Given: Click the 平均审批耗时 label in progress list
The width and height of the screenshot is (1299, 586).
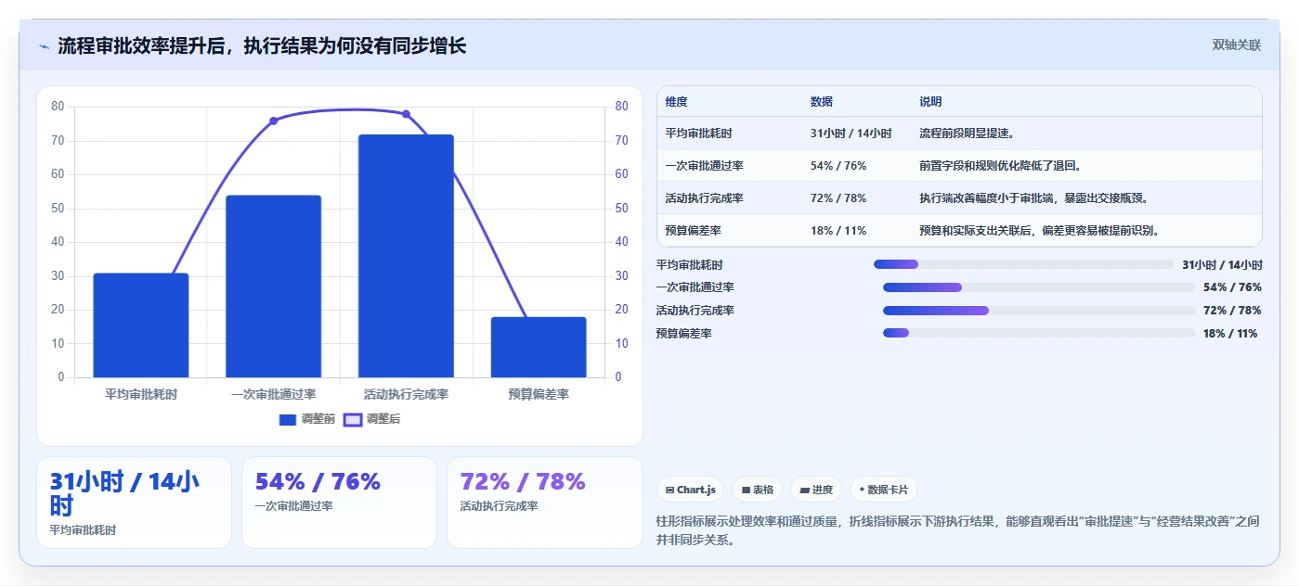Looking at the screenshot, I should [x=689, y=265].
